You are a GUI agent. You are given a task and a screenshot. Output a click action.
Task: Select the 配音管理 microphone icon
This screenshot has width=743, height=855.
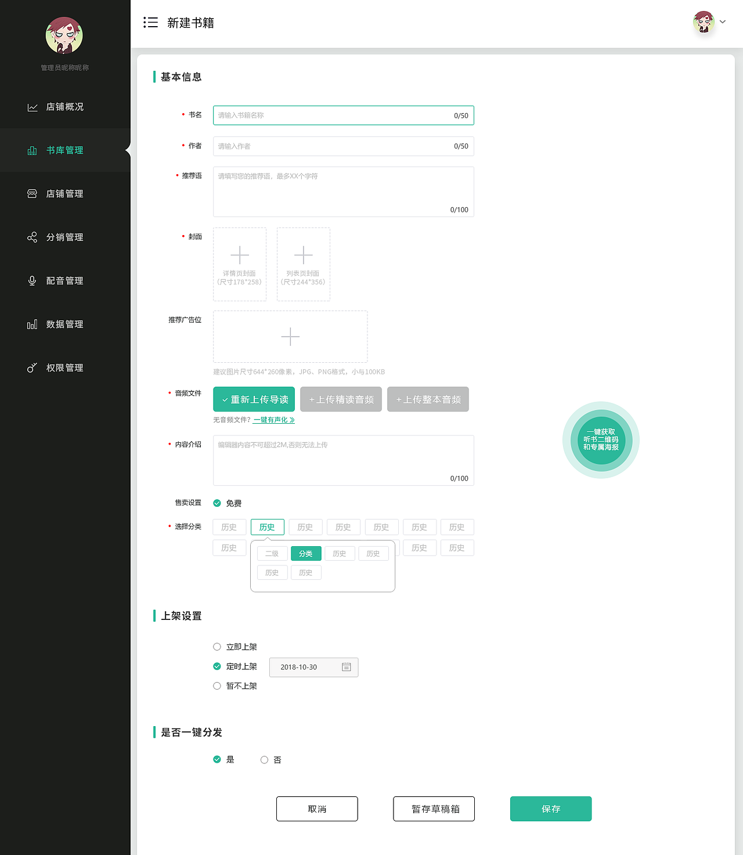(x=33, y=280)
